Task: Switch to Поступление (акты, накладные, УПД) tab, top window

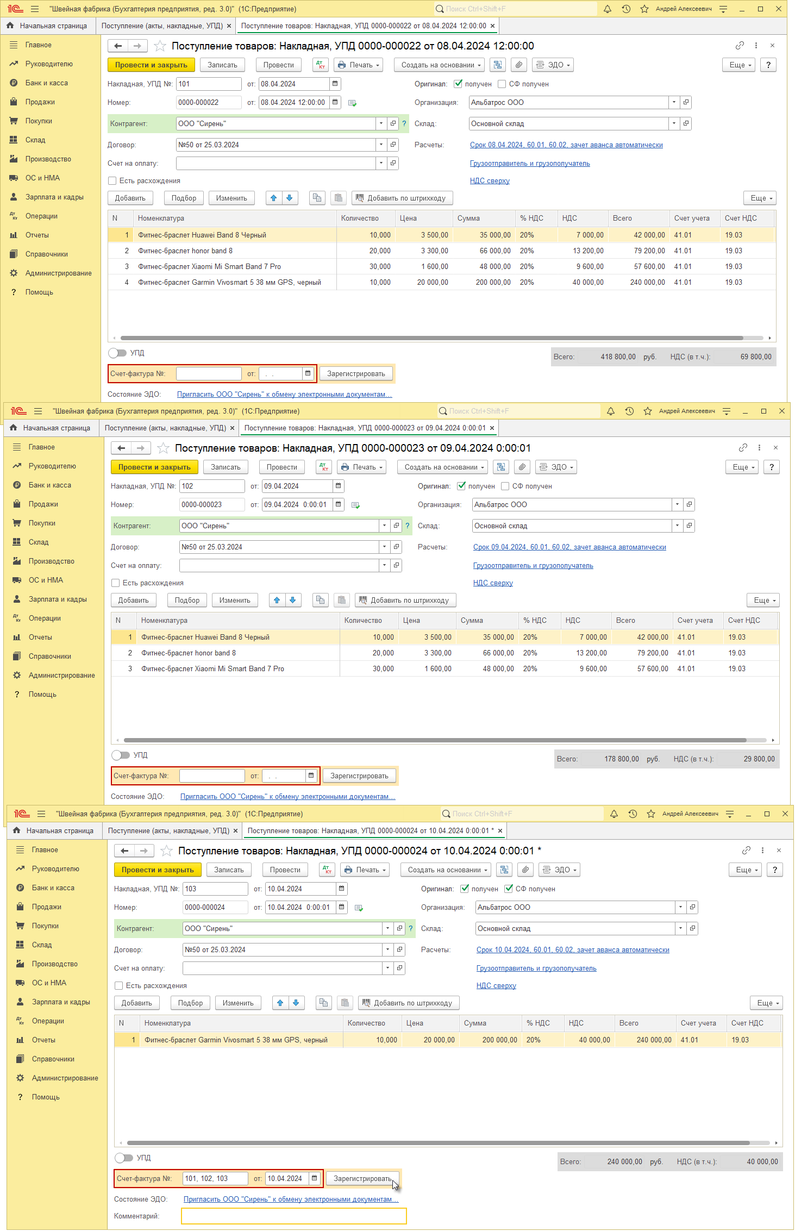Action: [162, 26]
